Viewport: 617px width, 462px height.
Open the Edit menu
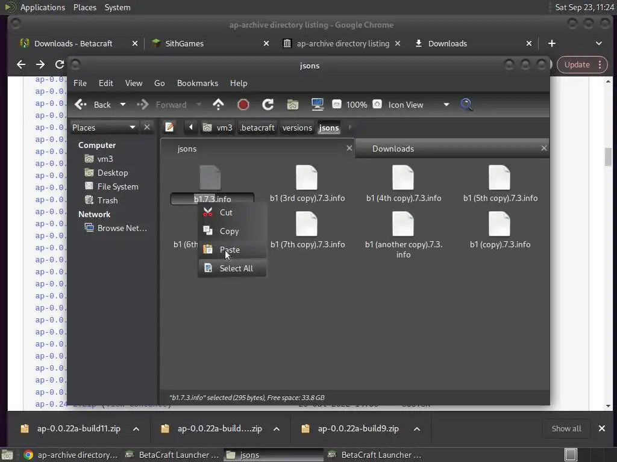pos(106,83)
